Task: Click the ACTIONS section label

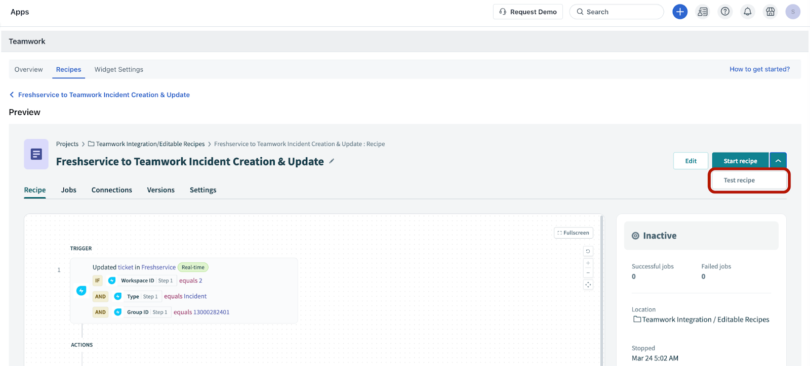Action: [x=82, y=345]
